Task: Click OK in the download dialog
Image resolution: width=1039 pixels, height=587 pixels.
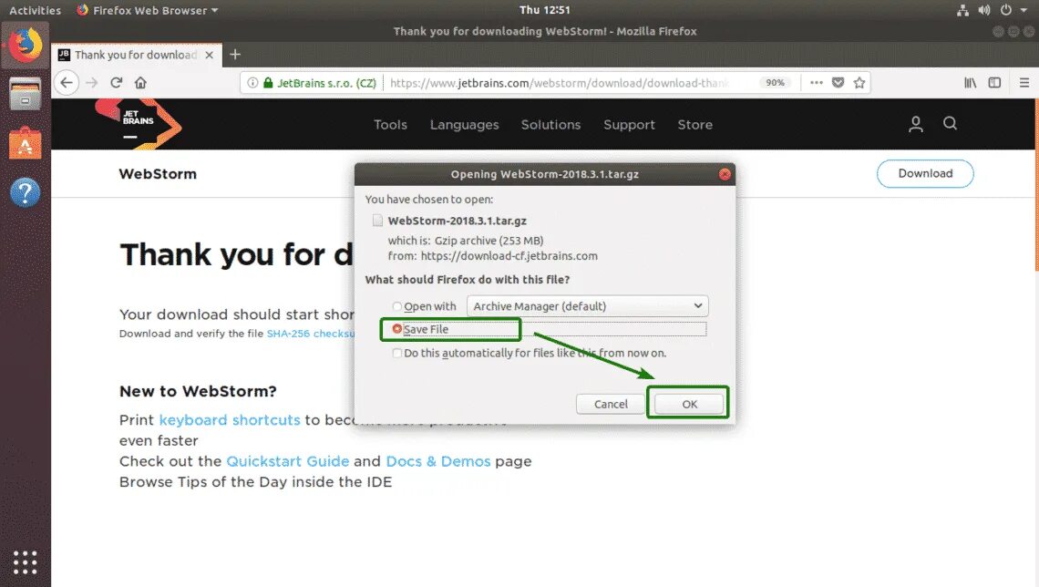Action: tap(689, 404)
